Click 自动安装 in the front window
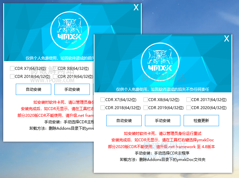This screenshot has height=178, width=239. [x=124, y=121]
